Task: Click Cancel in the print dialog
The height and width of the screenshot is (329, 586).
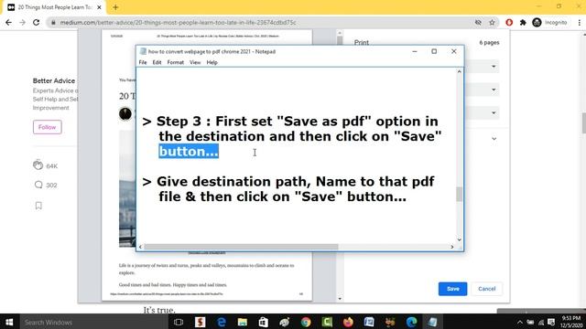Action: coord(486,289)
